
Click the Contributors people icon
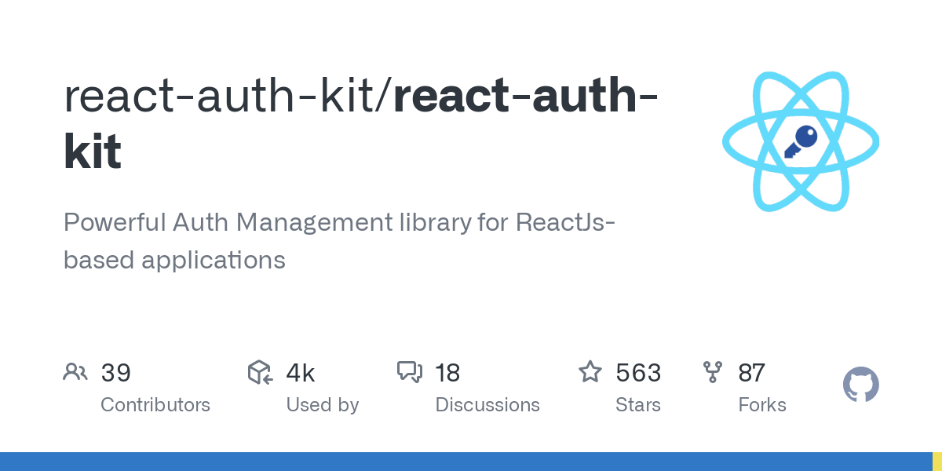pyautogui.click(x=75, y=372)
